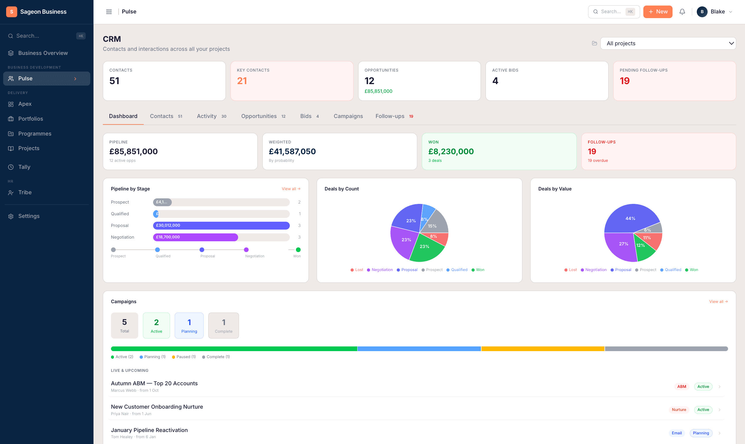Click the Complete campaigns count tile
Viewport: 745px width, 444px height.
223,325
